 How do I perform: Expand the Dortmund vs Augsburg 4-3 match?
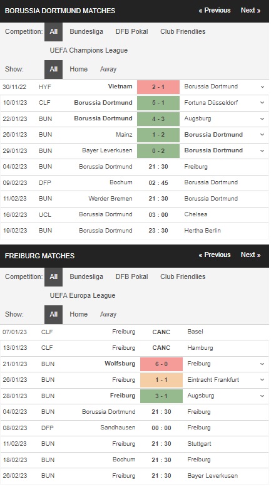pyautogui.click(x=262, y=119)
